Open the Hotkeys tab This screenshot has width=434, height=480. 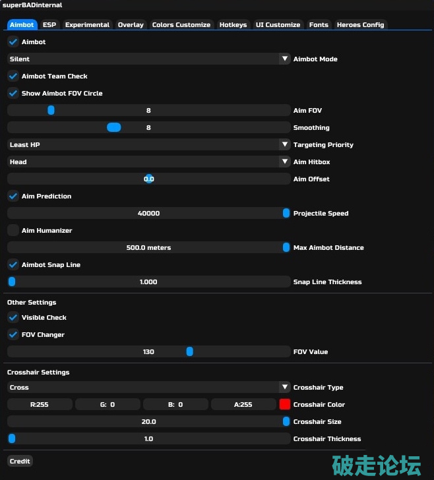click(x=233, y=25)
